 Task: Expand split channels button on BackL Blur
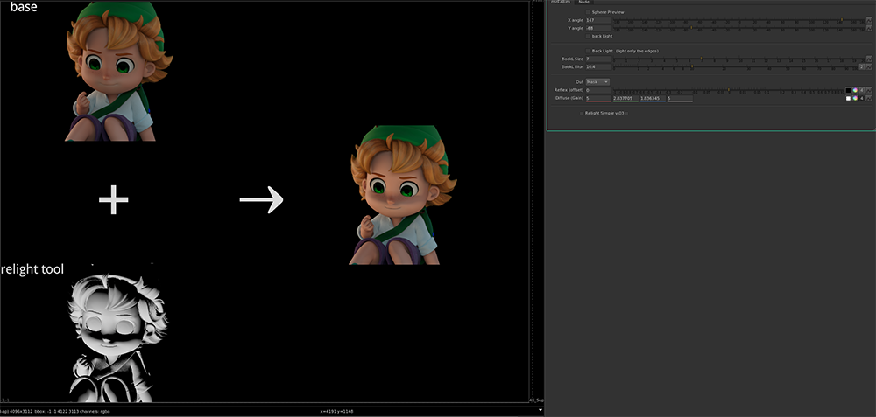[x=862, y=66]
